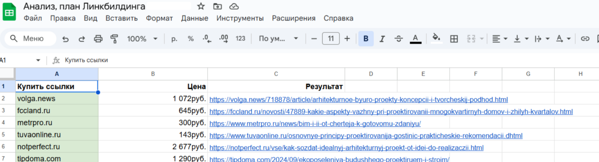This screenshot has width=599, height=162.
Task: Open the Вставить menu
Action: 122,18
